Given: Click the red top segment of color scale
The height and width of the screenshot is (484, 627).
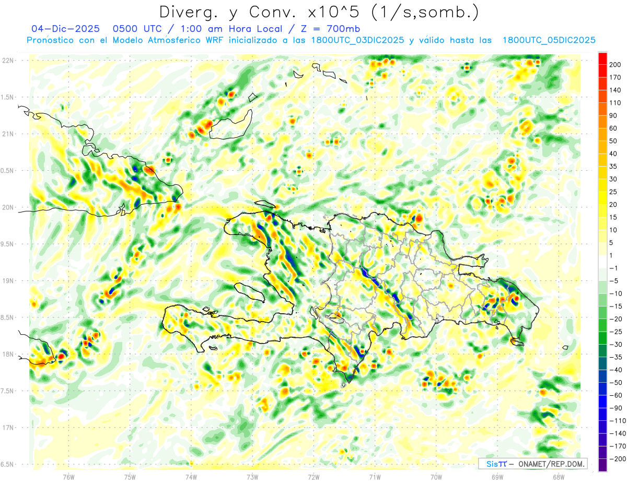Looking at the screenshot, I should 602,58.
